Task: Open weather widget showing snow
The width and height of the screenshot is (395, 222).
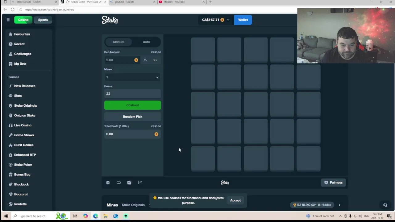Action: (320, 216)
